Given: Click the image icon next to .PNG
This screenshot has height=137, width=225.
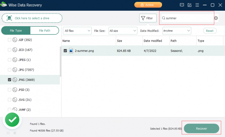Looking at the screenshot, I should (x=15, y=80).
